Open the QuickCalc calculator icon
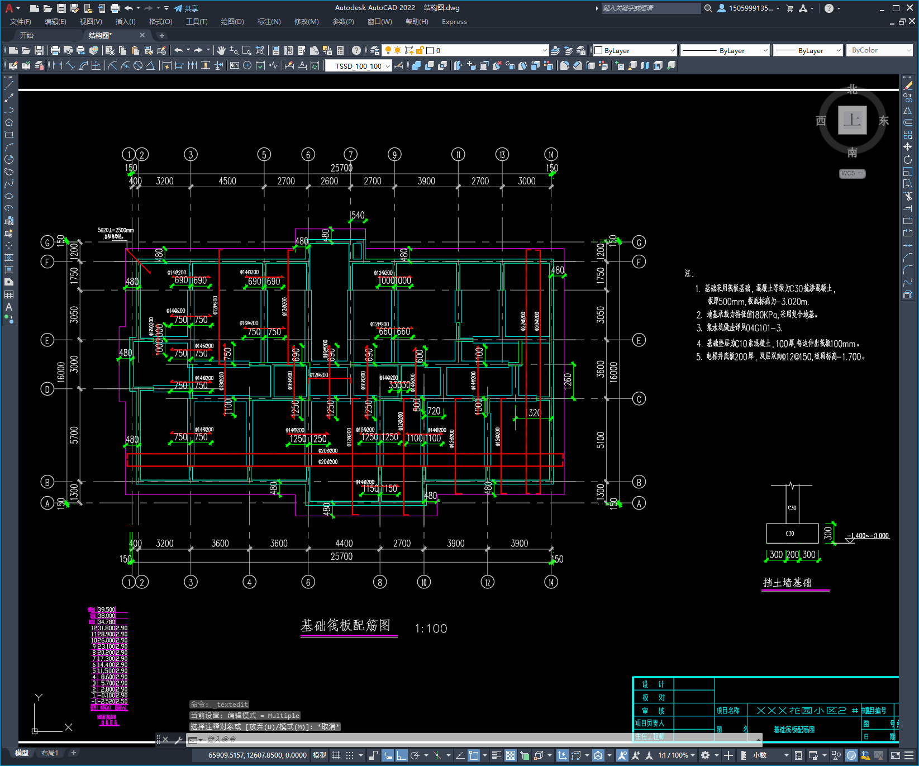This screenshot has width=919, height=766. coord(340,50)
